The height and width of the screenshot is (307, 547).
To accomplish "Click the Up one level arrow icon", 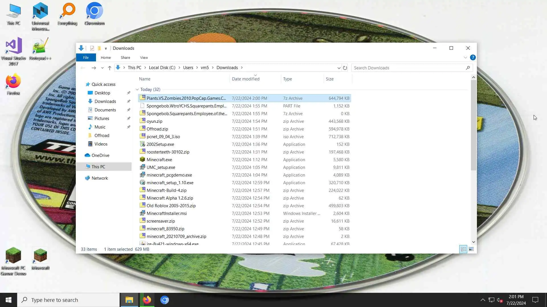I will [109, 68].
